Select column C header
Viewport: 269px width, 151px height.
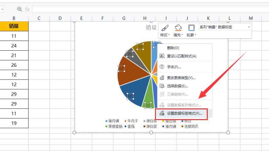pyautogui.click(x=39, y=18)
